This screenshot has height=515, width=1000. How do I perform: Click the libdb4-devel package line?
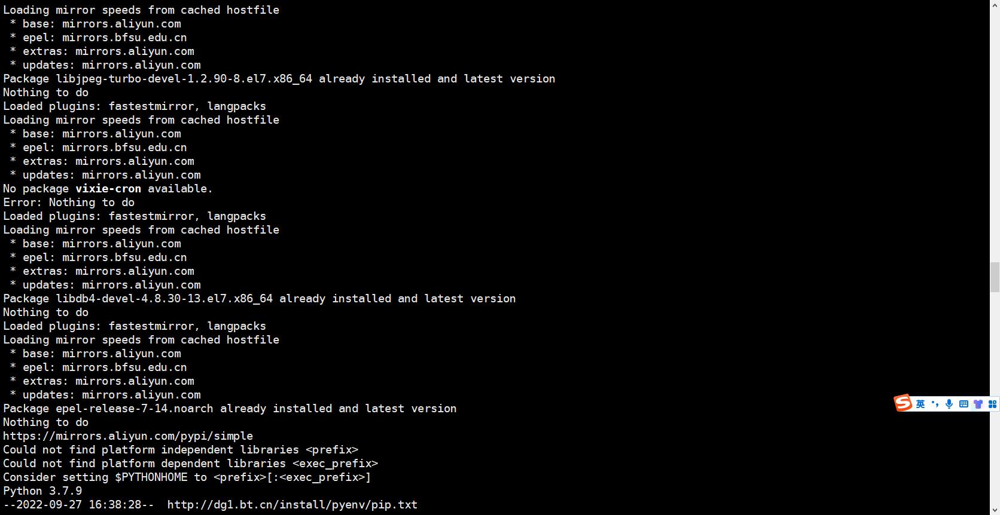pos(260,299)
